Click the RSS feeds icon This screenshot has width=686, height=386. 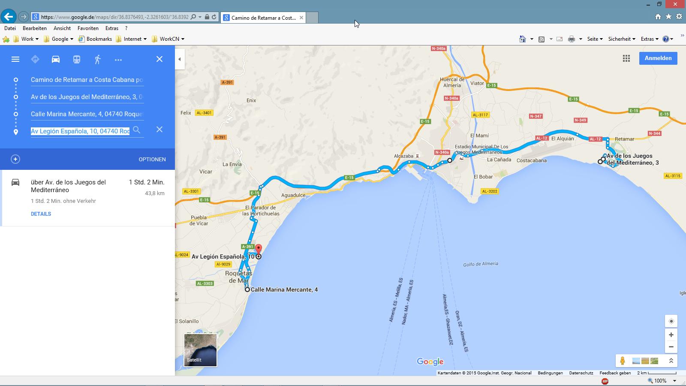click(x=542, y=39)
